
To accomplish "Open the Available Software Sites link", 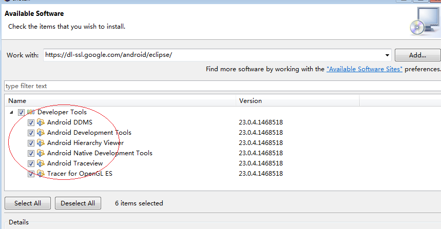I will [x=364, y=69].
